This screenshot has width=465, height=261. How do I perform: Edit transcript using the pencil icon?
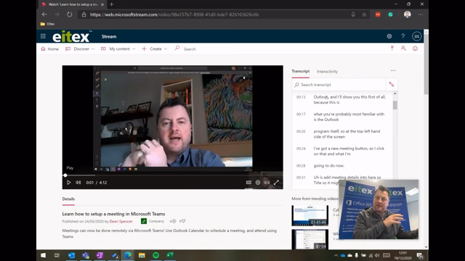pyautogui.click(x=392, y=85)
